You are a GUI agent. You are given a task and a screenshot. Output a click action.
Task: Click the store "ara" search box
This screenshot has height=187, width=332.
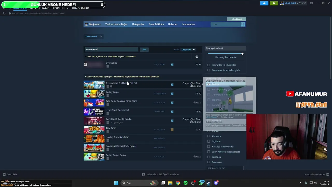click(226, 24)
